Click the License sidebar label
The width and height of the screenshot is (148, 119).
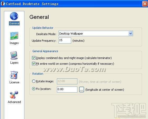(14, 82)
